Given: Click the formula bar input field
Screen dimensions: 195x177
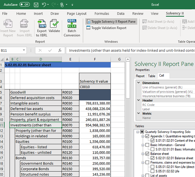Looking at the screenshot, I should (x=131, y=50).
